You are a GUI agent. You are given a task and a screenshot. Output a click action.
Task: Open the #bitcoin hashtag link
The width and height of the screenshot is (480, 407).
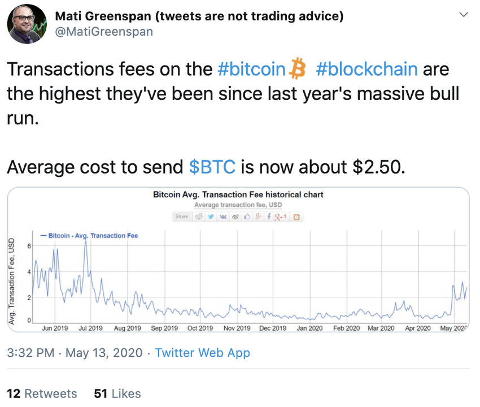click(x=252, y=69)
